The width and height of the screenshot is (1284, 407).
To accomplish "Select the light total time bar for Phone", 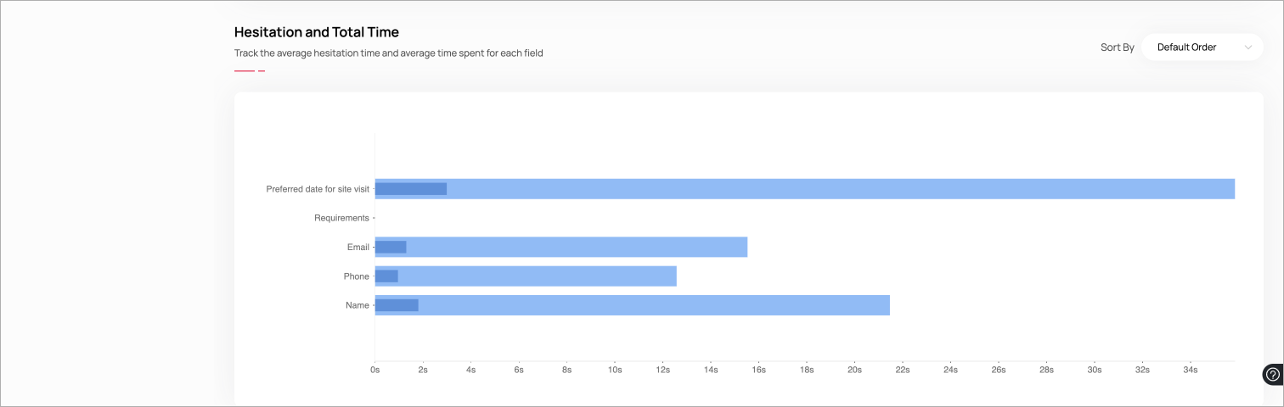I will [x=537, y=276].
